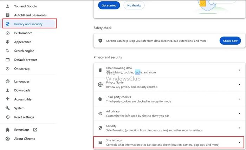Select Search engine in the sidebar
This screenshot has width=246, height=150.
pos(24,51)
